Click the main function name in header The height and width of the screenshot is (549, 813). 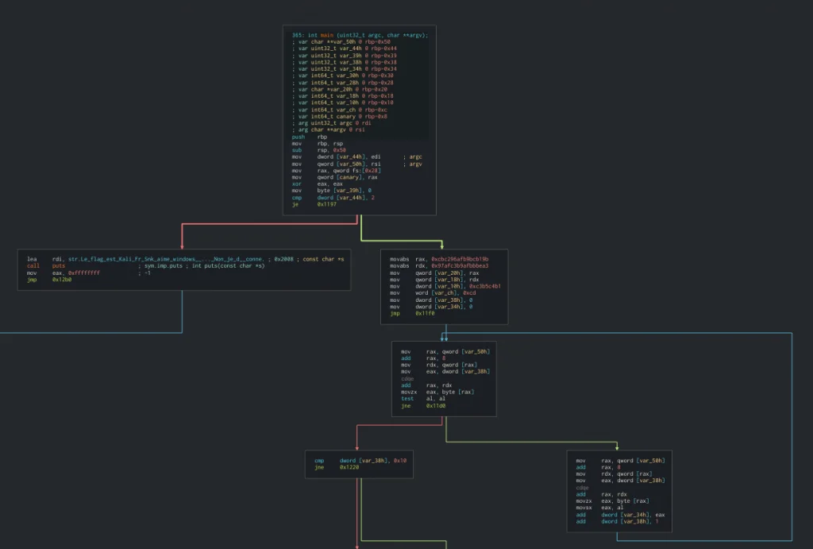[x=327, y=36]
